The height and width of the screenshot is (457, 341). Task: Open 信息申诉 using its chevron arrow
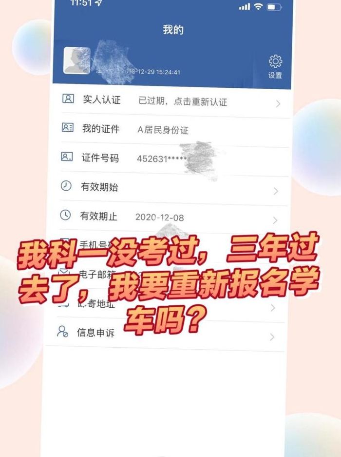click(272, 337)
